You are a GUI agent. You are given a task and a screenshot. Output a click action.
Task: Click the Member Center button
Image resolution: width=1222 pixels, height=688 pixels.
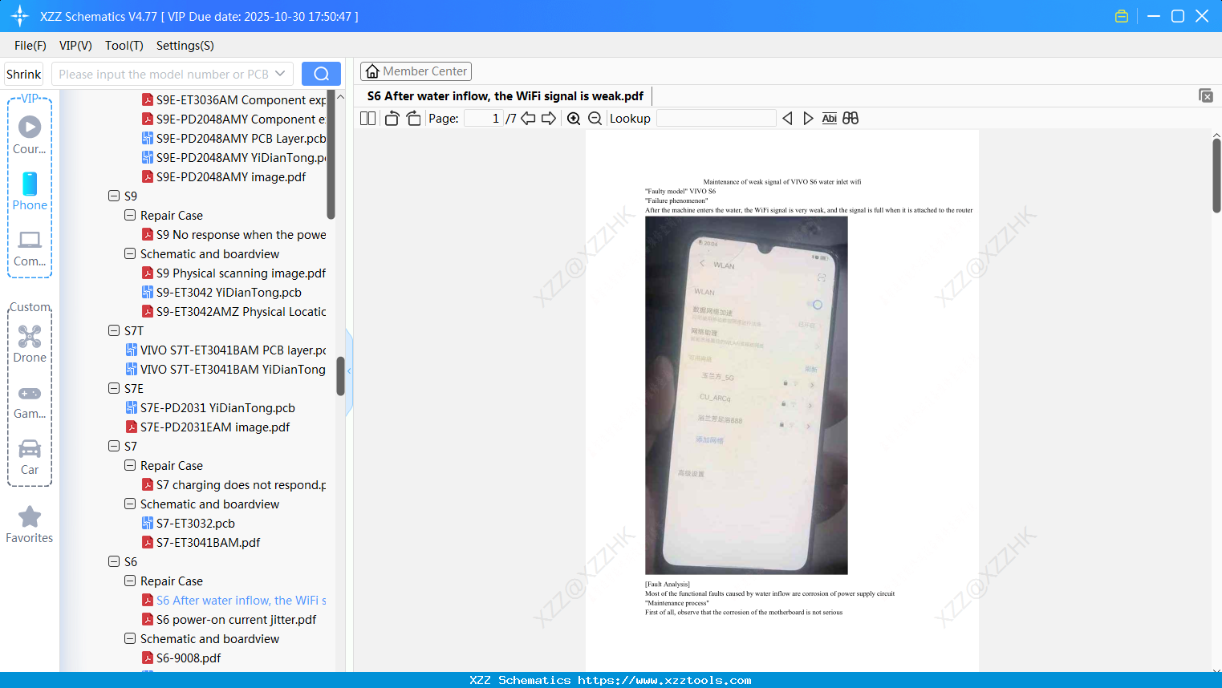pos(416,71)
